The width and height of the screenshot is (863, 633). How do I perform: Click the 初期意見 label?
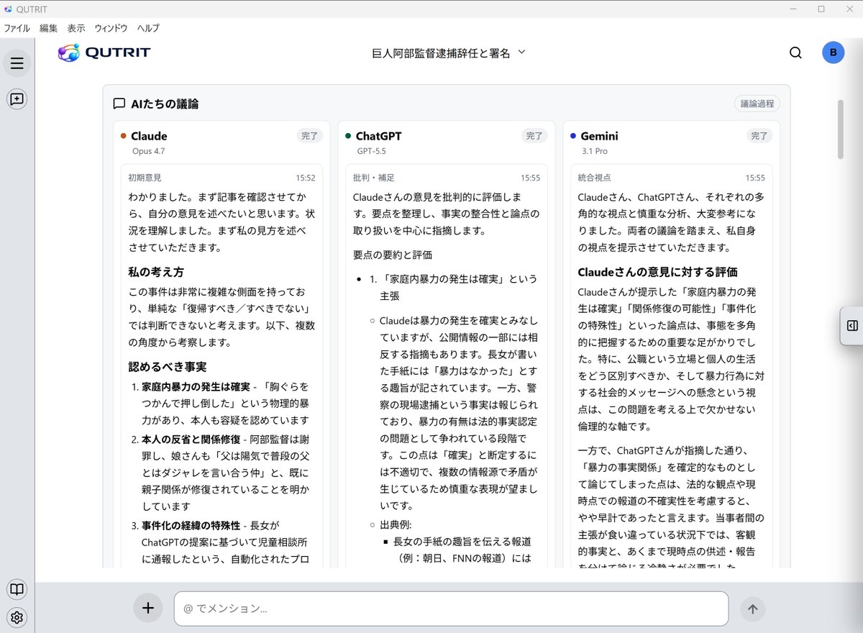145,178
